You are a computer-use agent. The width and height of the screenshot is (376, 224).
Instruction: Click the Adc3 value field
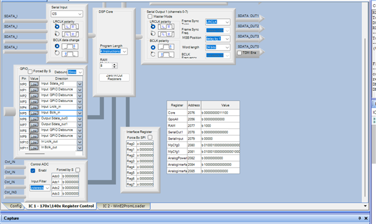coord(70,194)
